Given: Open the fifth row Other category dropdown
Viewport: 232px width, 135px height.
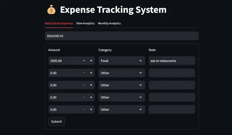Looking at the screenshot, I should (122, 109).
